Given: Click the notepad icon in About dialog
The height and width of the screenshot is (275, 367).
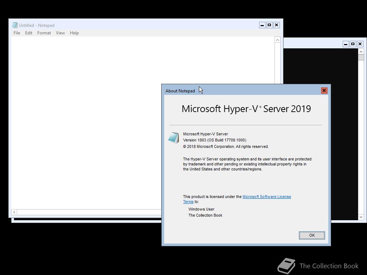Looking at the screenshot, I should pos(173,138).
